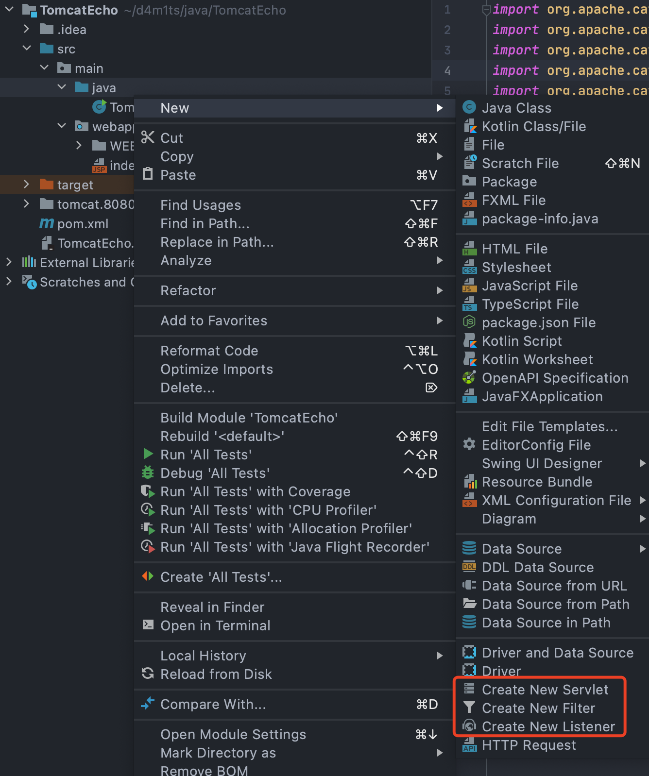The width and height of the screenshot is (649, 776).
Task: Expand the .idea folder
Action: (x=27, y=29)
